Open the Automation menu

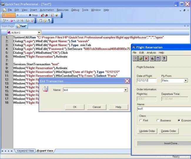click(47, 10)
